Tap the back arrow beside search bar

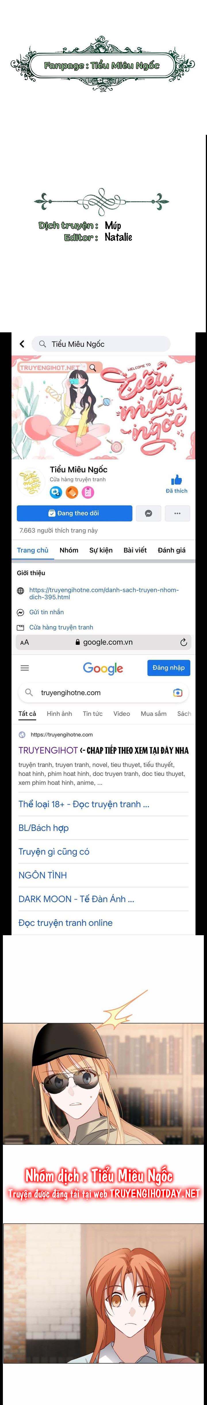click(x=22, y=344)
